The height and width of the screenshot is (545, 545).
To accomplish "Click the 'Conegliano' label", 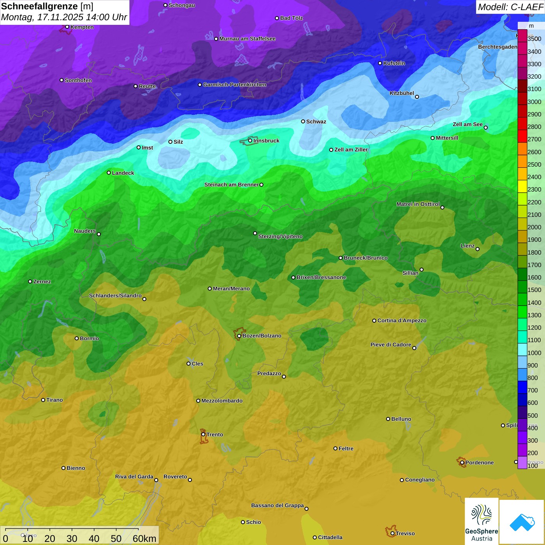I will (420, 480).
